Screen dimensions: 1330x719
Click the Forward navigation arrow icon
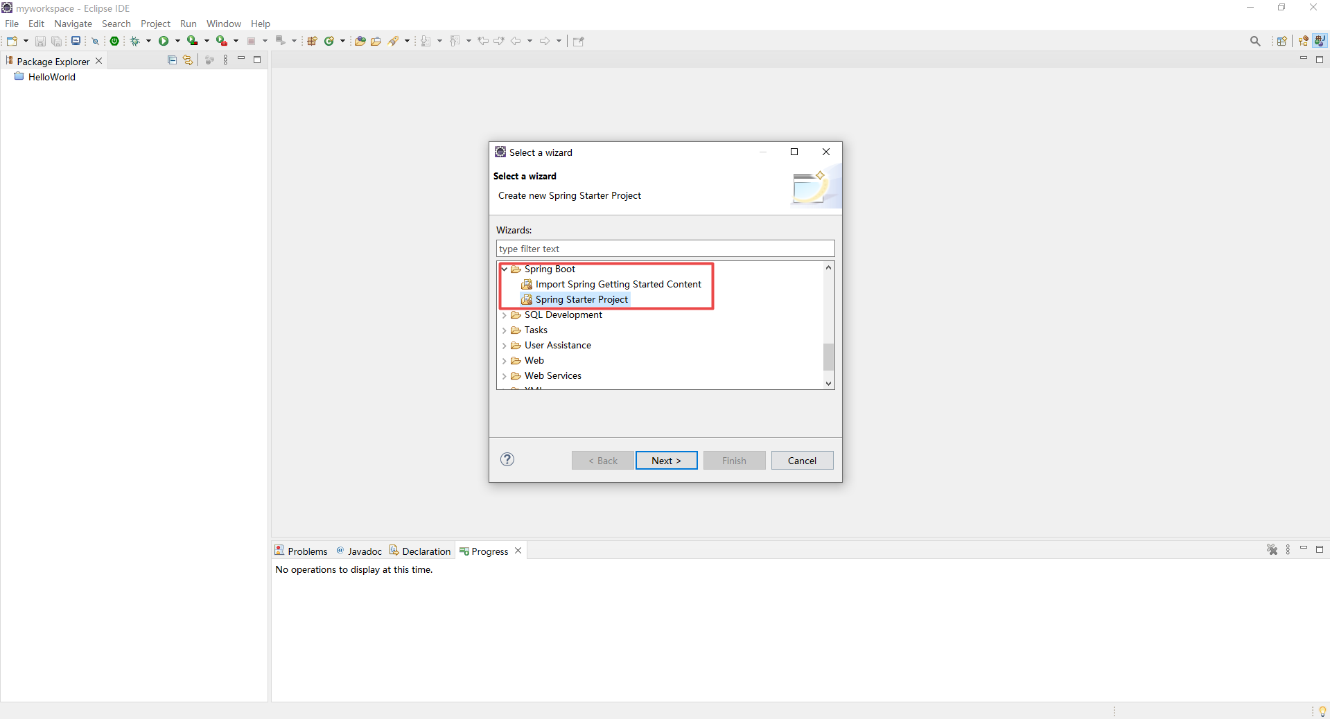coord(545,41)
